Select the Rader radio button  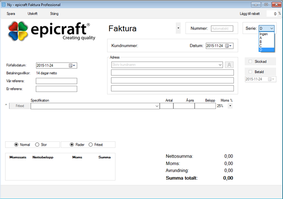(72, 145)
